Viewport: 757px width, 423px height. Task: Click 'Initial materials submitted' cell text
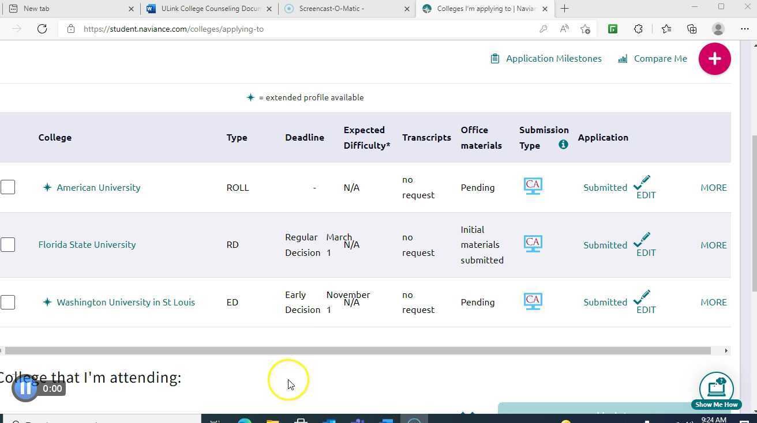pyautogui.click(x=482, y=245)
